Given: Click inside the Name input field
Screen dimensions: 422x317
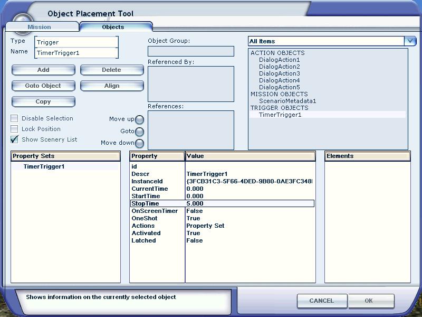Looking at the screenshot, I should (76, 52).
